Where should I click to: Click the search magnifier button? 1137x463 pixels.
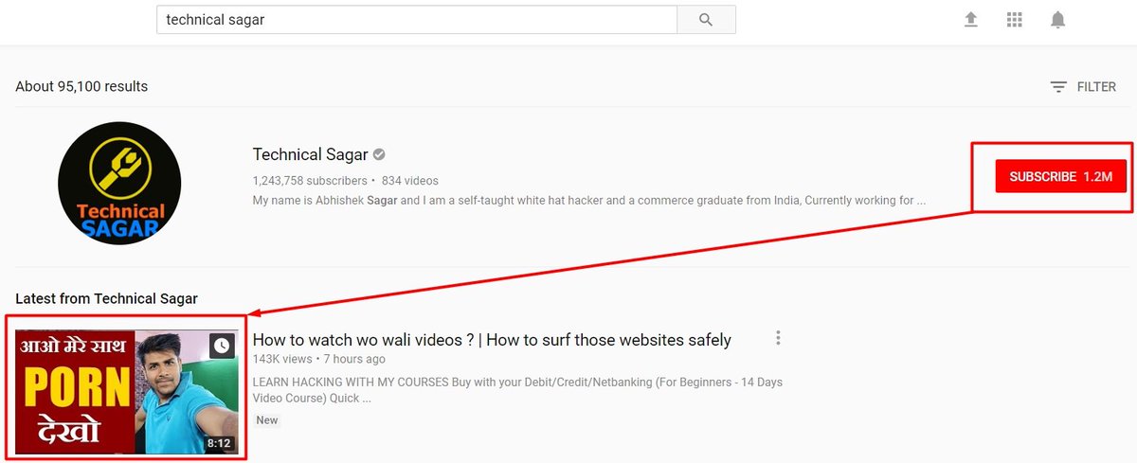click(706, 20)
